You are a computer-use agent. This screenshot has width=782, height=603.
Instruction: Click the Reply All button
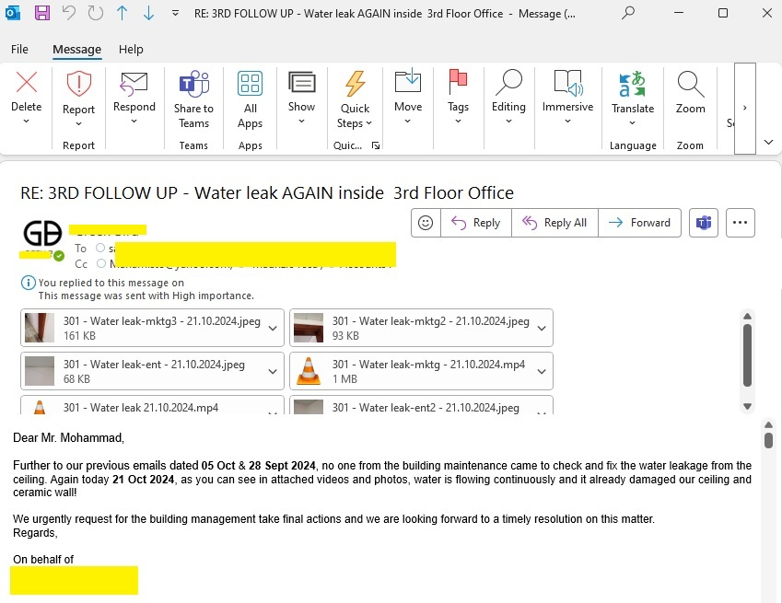pyautogui.click(x=554, y=223)
